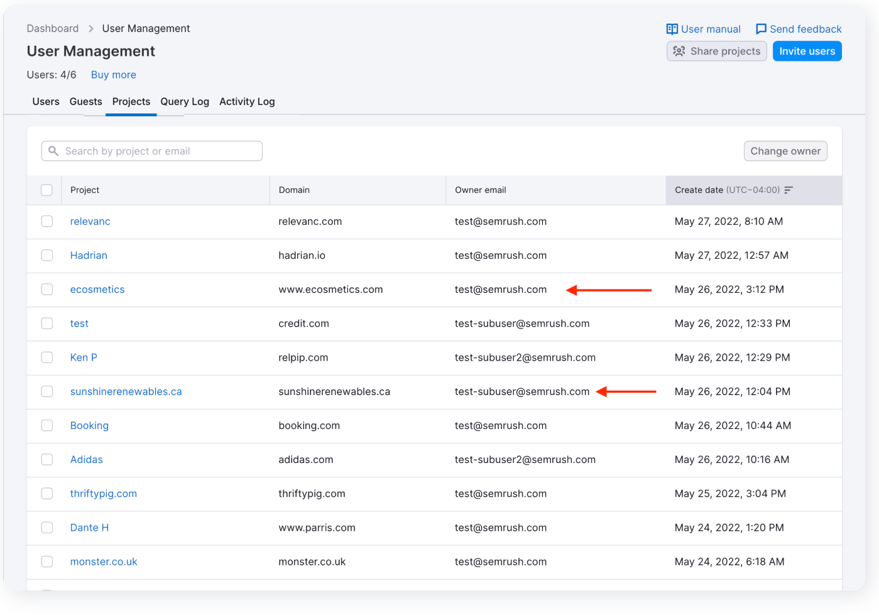The height and width of the screenshot is (615, 879).
Task: Open the sunshinerenewables.ca project
Action: pos(126,391)
